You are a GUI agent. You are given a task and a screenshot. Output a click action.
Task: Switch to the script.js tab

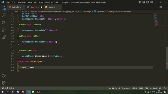pyautogui.click(x=52, y=7)
